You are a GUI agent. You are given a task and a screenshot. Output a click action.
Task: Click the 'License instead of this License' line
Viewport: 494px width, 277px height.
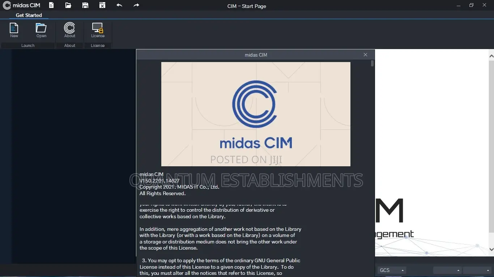coord(217,267)
